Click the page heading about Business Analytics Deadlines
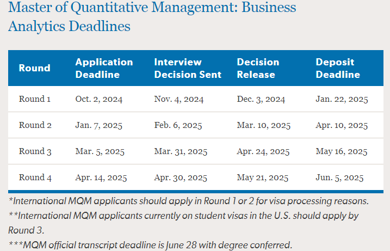This screenshot has height=251, width=390. point(152,17)
